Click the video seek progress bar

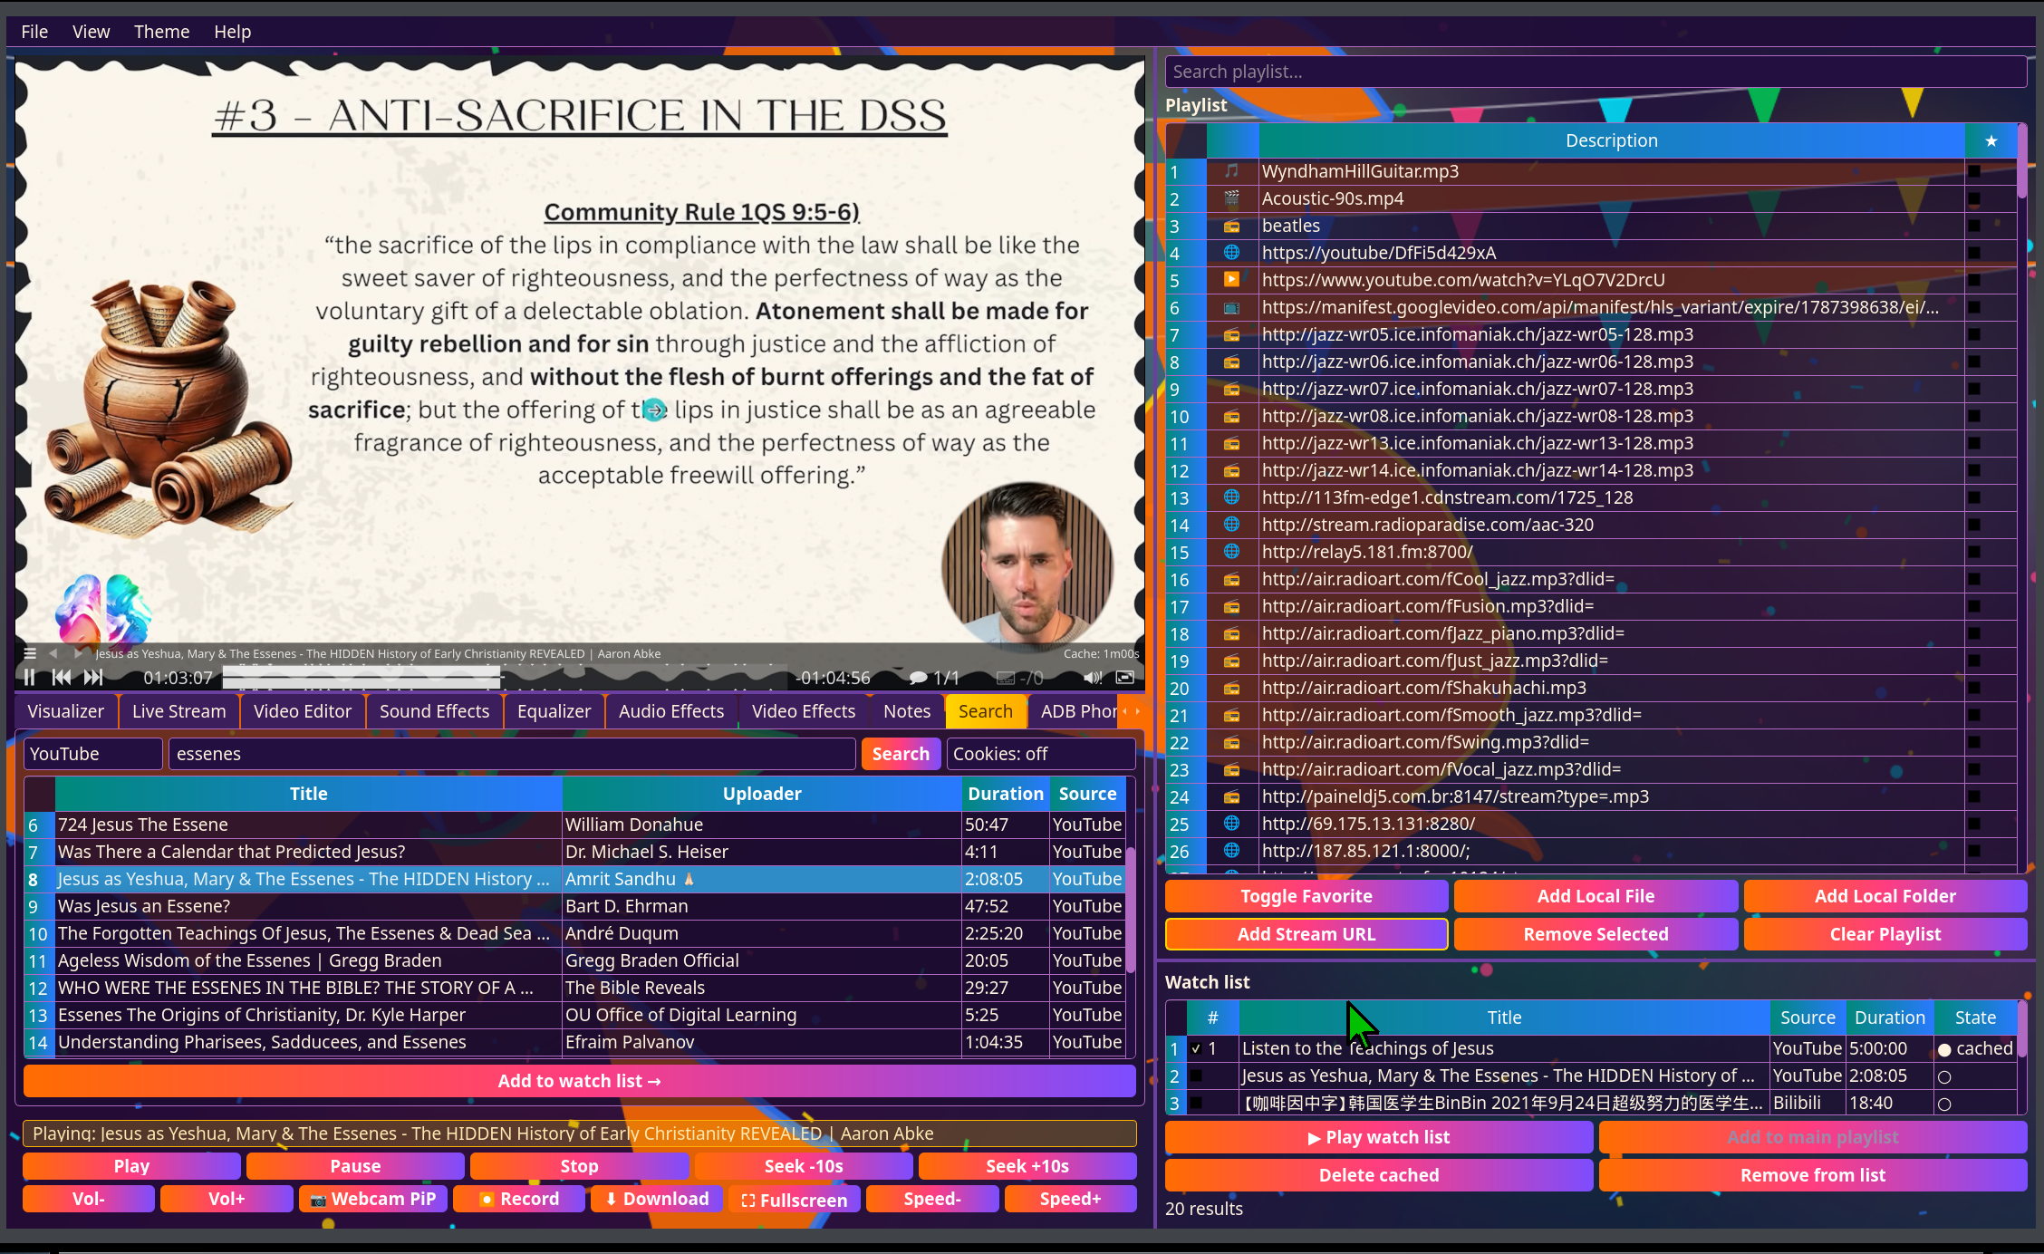(x=506, y=677)
